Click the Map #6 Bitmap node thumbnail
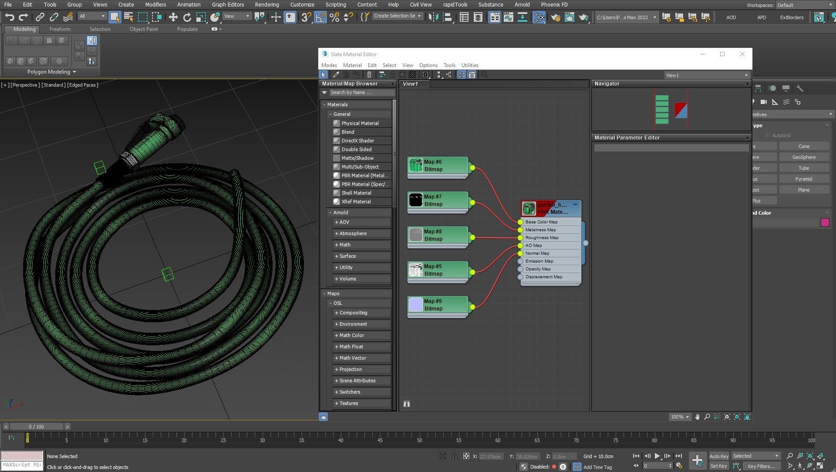This screenshot has width=836, height=472. click(415, 165)
